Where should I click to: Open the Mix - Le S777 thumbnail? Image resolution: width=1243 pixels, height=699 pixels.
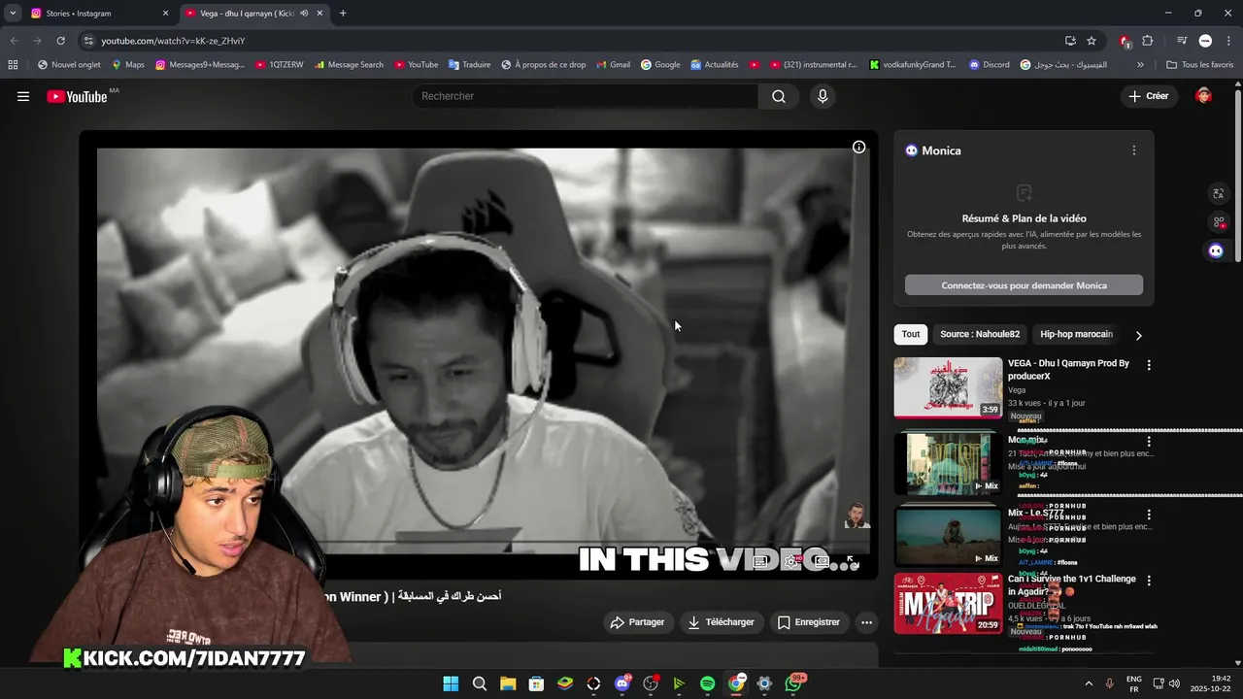[948, 535]
